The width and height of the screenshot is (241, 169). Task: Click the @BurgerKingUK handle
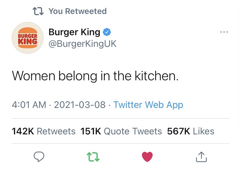tap(82, 44)
